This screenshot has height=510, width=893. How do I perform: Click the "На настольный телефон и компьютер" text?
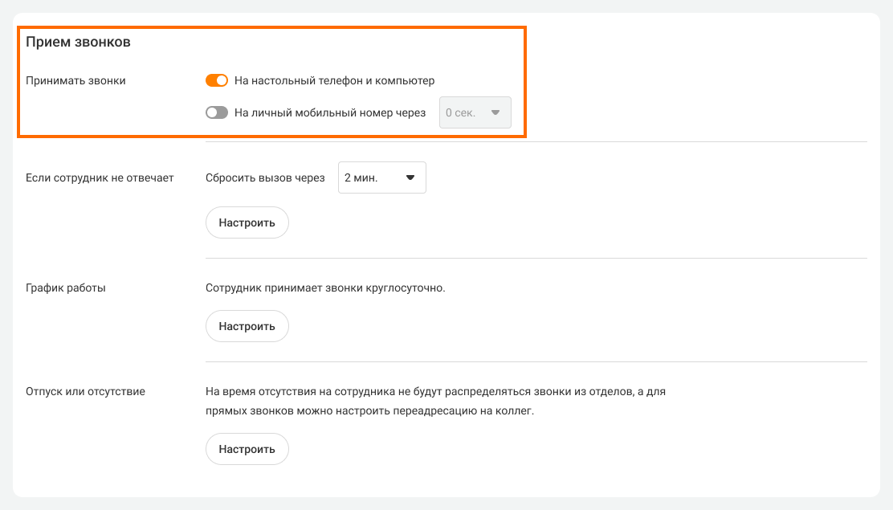(334, 80)
